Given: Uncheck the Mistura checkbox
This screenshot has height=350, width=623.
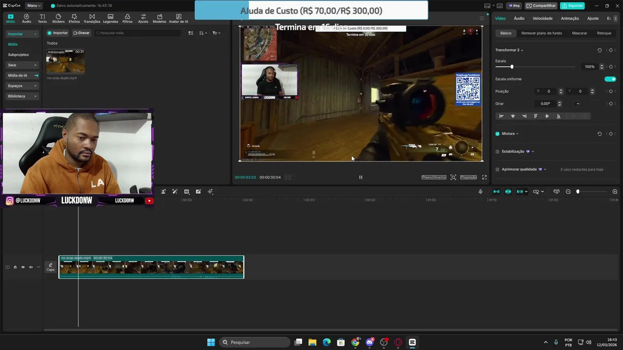Looking at the screenshot, I should pos(497,134).
